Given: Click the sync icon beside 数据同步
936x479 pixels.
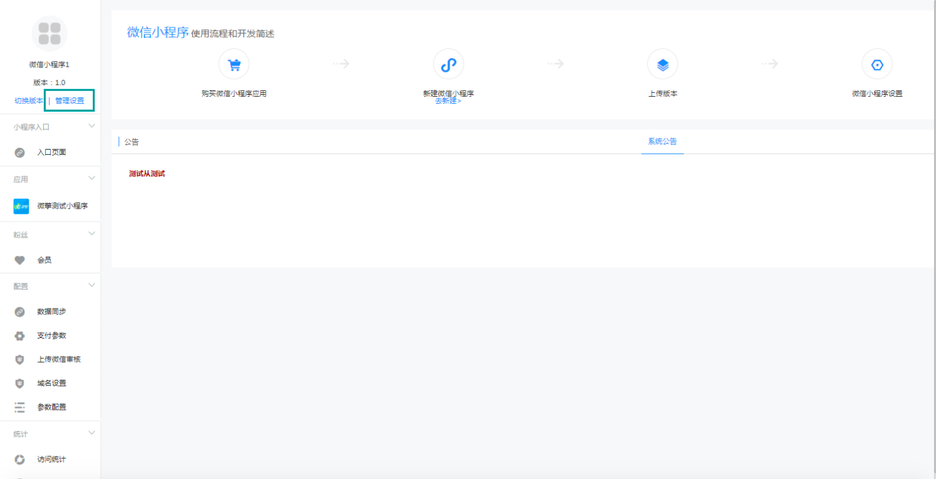Looking at the screenshot, I should [20, 312].
